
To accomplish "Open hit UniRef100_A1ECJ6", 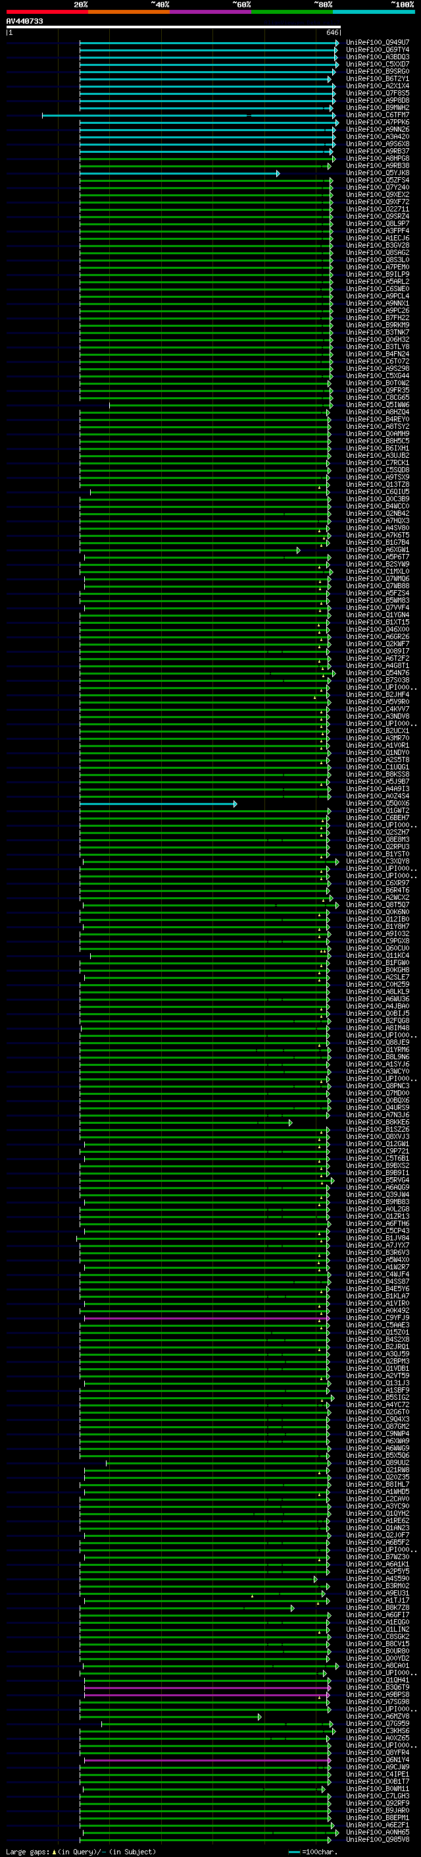I will (377, 238).
